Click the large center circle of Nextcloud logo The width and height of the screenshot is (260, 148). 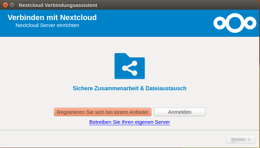(x=235, y=23)
